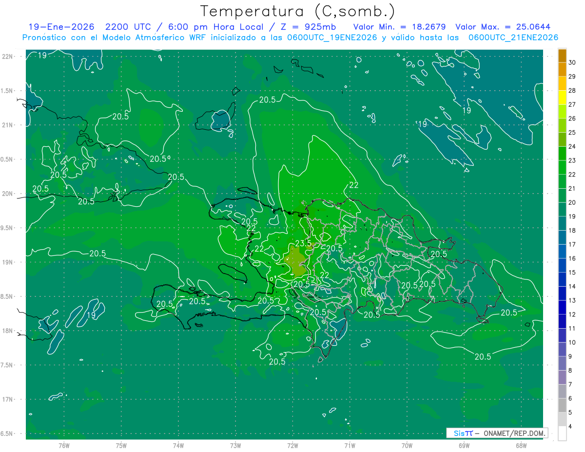This screenshot has width=585, height=452.
Task: Click the longitude axis label '72W'
Action: tap(292, 445)
